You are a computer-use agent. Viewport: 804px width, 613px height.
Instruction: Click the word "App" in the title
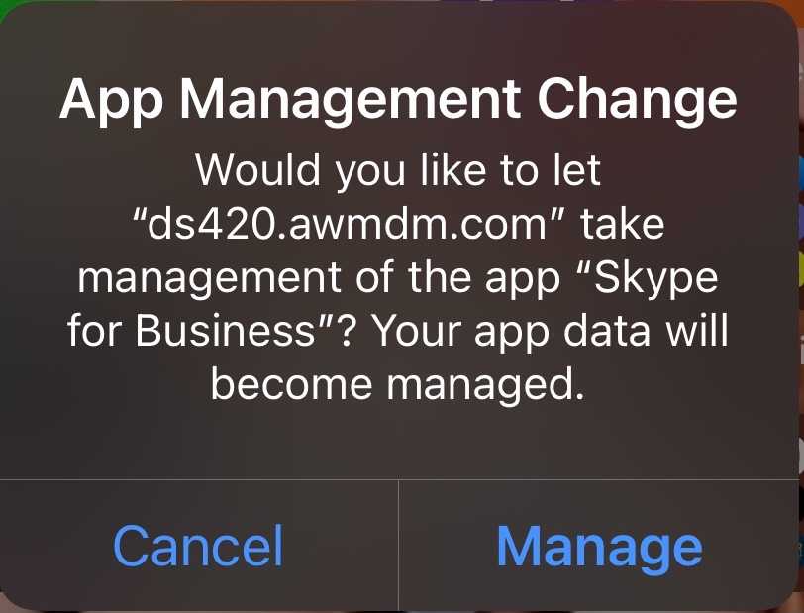111,102
